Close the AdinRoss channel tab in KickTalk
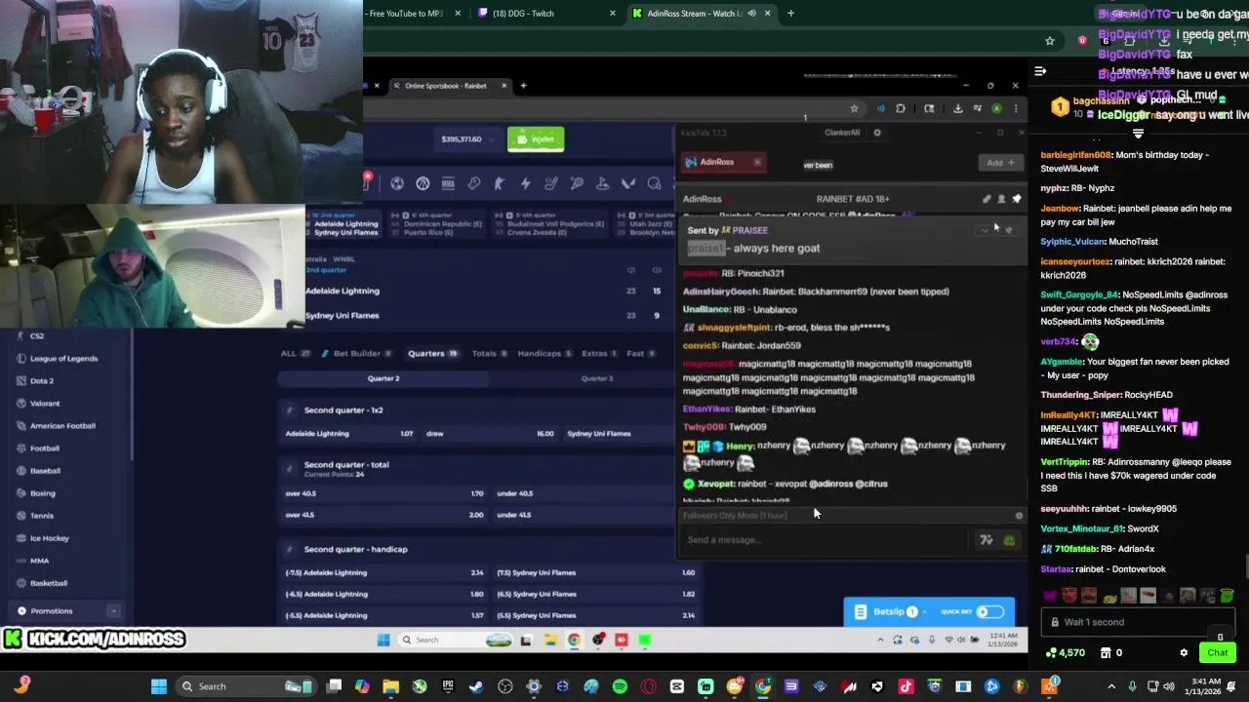This screenshot has height=702, width=1249. tap(757, 162)
